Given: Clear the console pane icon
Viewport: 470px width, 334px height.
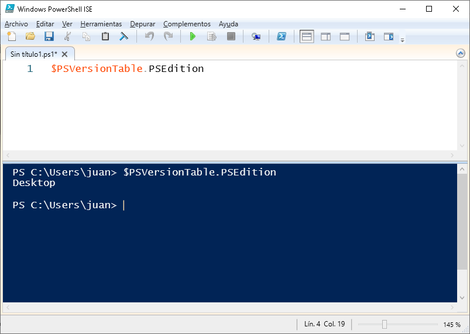Looking at the screenshot, I should pos(124,36).
